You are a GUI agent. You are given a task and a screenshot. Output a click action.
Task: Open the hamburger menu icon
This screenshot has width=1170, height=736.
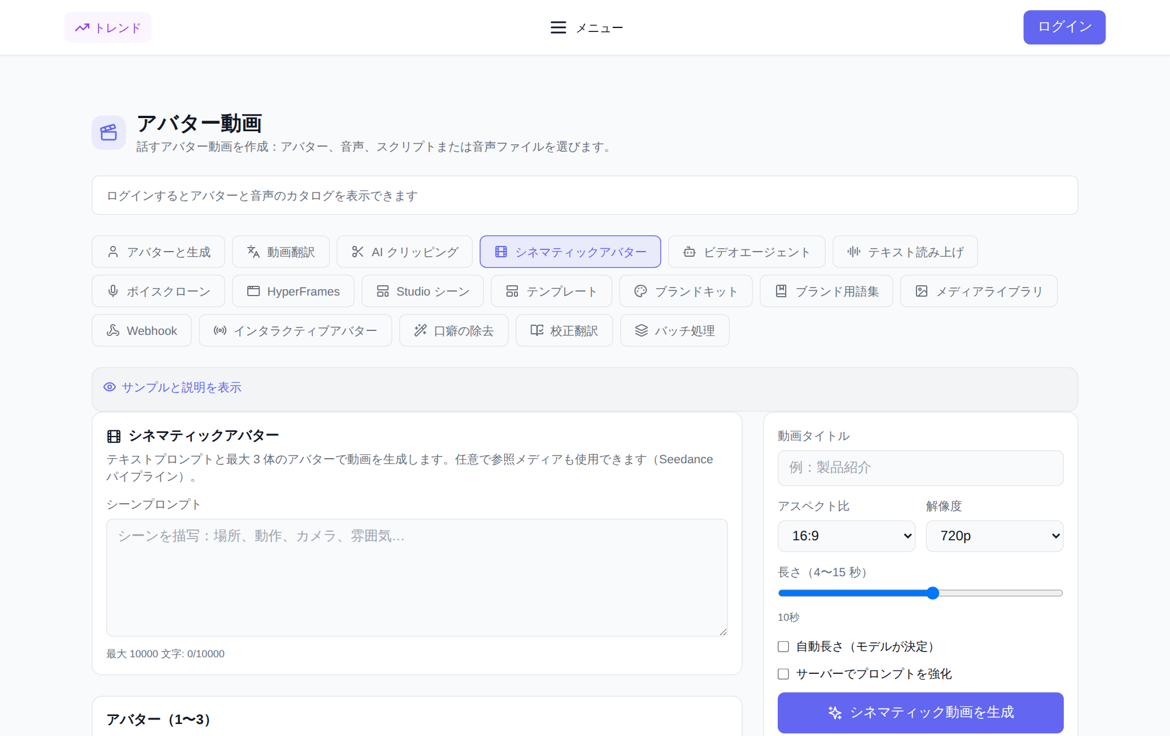pyautogui.click(x=558, y=27)
